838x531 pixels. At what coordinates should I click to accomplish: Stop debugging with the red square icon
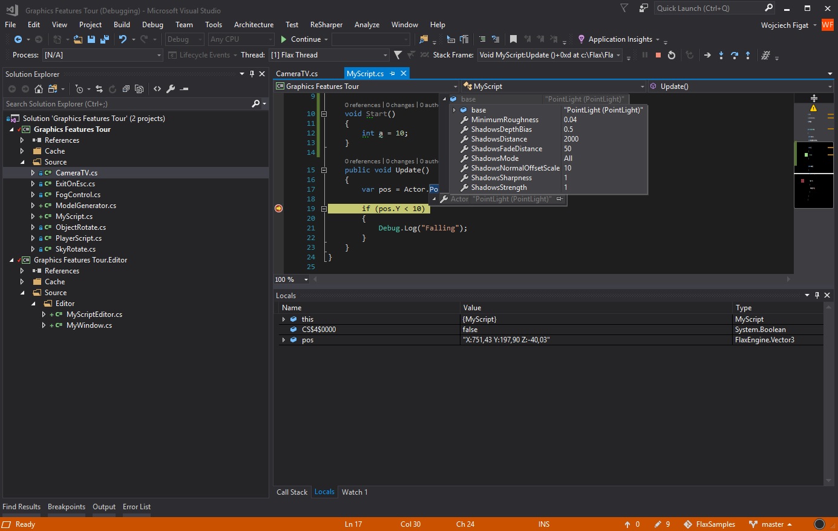658,55
